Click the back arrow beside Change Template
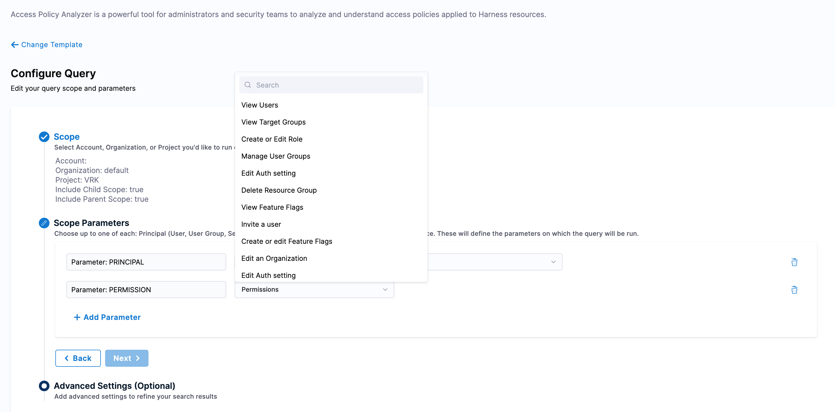The width and height of the screenshot is (835, 412). (15, 45)
